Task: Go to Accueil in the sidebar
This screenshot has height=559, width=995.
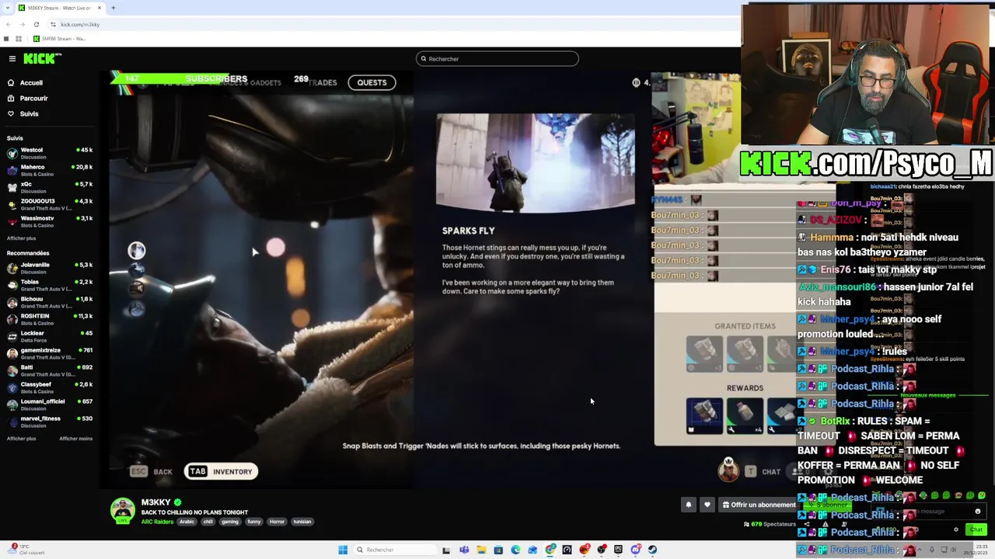Action: tap(31, 82)
